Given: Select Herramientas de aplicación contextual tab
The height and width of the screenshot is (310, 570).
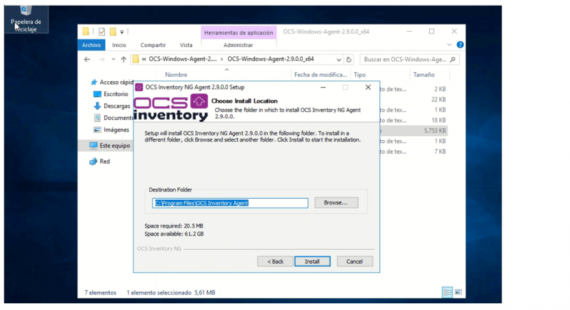Looking at the screenshot, I should 238,33.
